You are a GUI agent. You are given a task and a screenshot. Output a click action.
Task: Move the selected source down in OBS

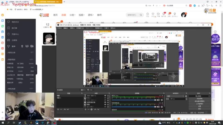pos(98,109)
